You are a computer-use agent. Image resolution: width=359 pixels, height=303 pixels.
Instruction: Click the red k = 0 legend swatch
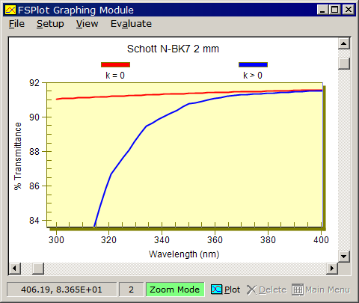pyautogui.click(x=115, y=64)
